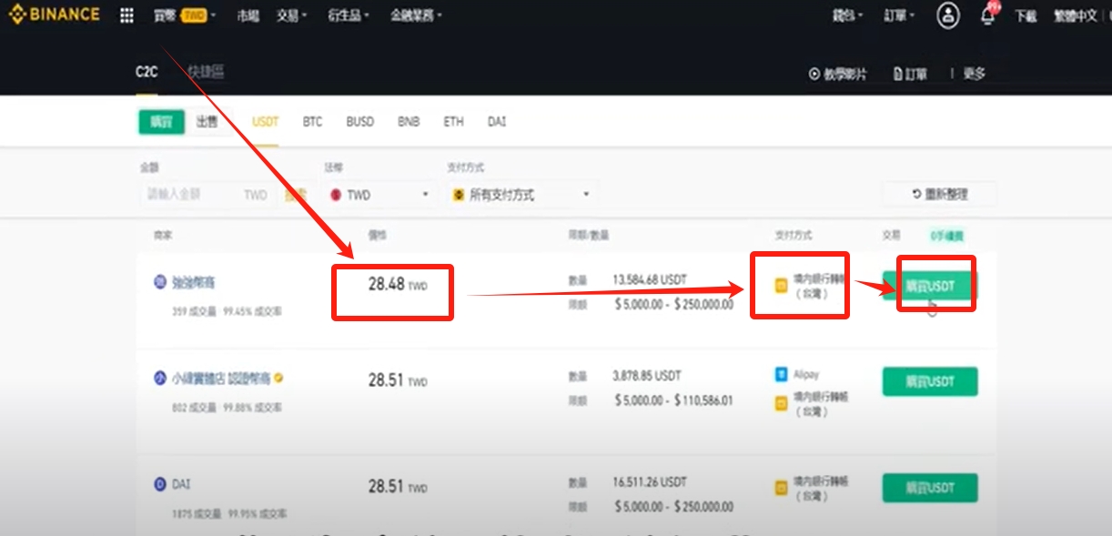The image size is (1112, 536).
Task: Select the ETH coin tab
Action: click(x=453, y=122)
